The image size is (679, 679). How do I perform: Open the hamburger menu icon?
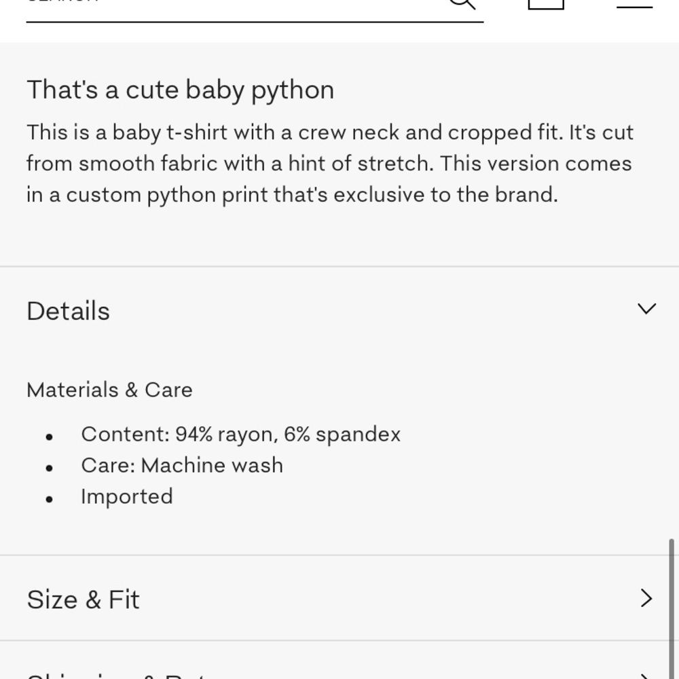[634, 5]
